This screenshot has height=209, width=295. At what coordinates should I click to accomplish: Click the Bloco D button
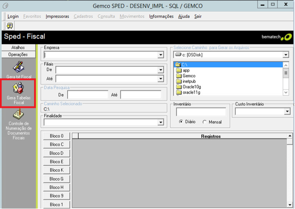57,153
